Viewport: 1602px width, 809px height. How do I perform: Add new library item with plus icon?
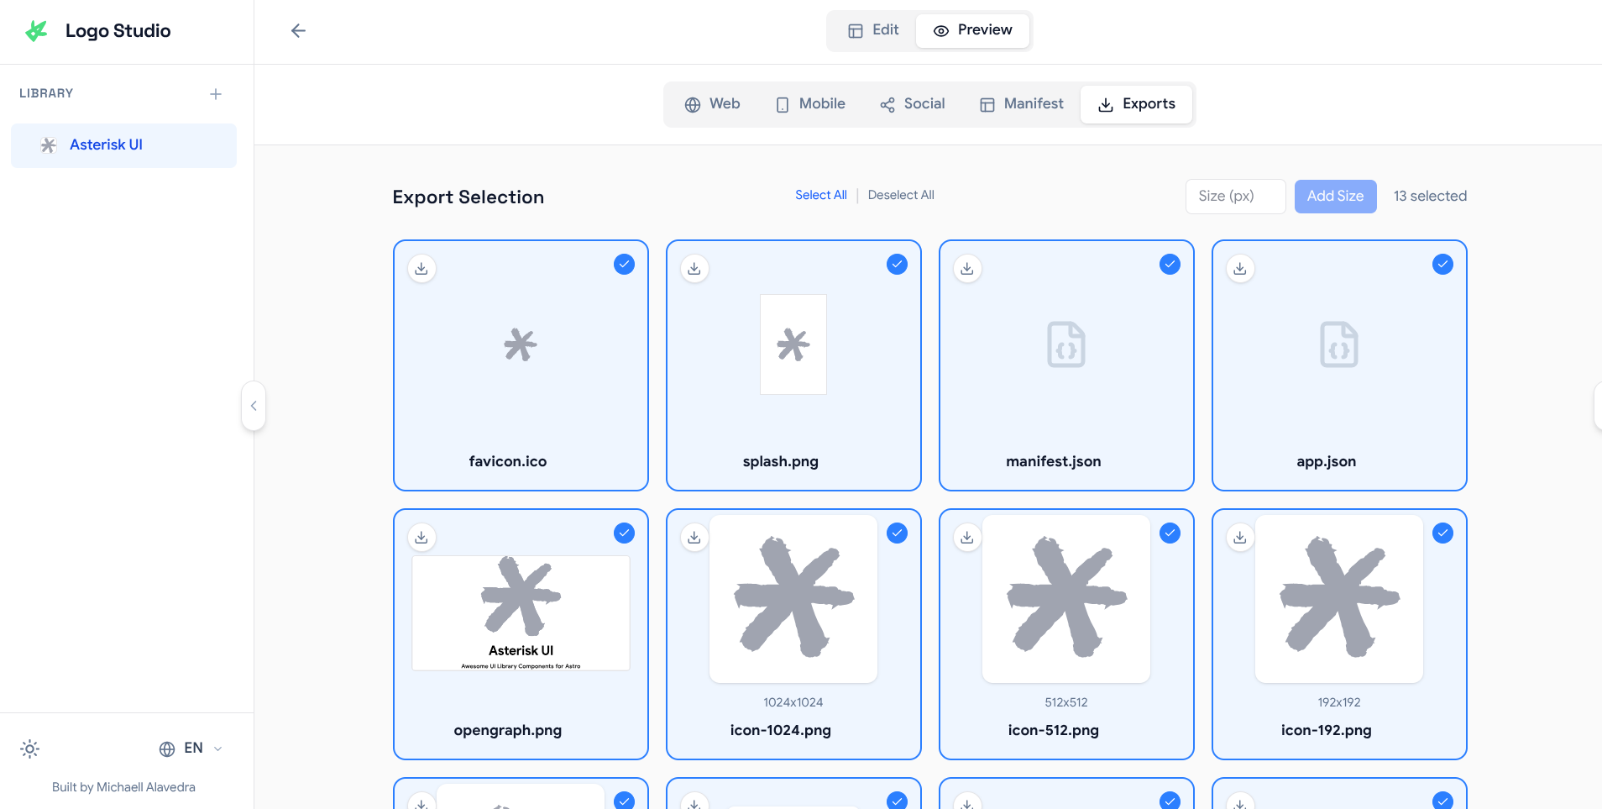(x=216, y=94)
